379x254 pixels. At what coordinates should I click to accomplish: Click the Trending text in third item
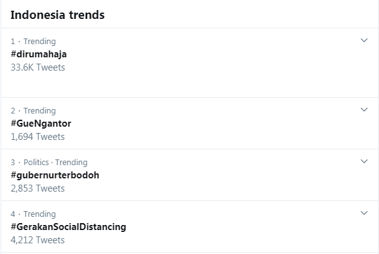[x=71, y=163]
